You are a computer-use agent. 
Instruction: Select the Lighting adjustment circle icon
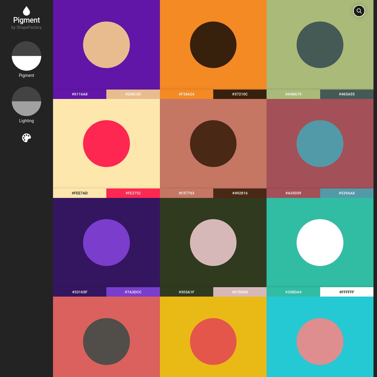(x=26, y=101)
